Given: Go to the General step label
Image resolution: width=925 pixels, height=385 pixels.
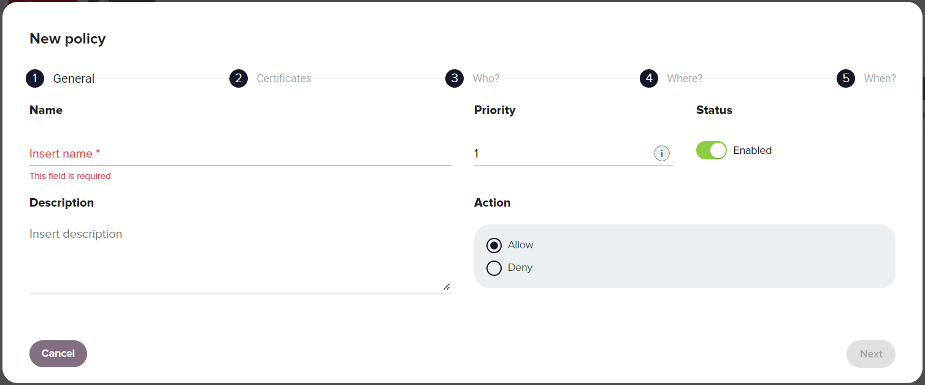Looking at the screenshot, I should pos(74,78).
